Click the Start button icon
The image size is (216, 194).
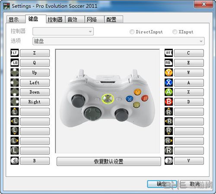(168, 161)
